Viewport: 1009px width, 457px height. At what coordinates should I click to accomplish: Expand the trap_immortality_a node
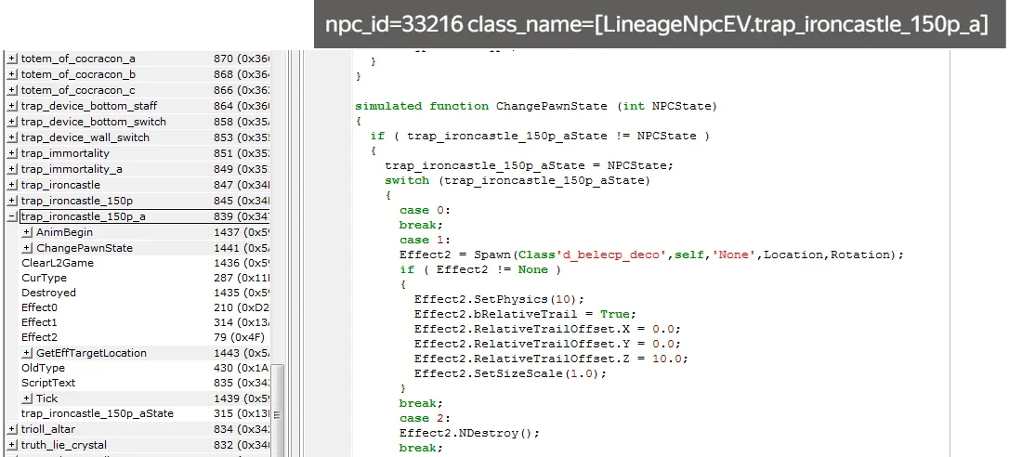[x=12, y=169]
